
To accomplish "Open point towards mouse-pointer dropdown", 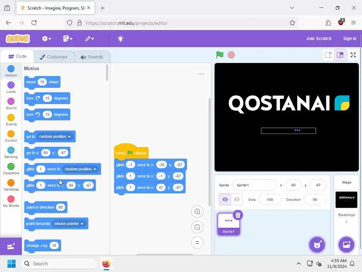I will [69, 224].
